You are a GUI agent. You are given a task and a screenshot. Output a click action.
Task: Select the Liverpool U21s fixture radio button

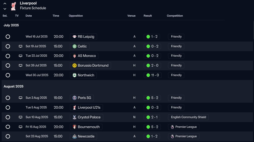tap(8, 108)
